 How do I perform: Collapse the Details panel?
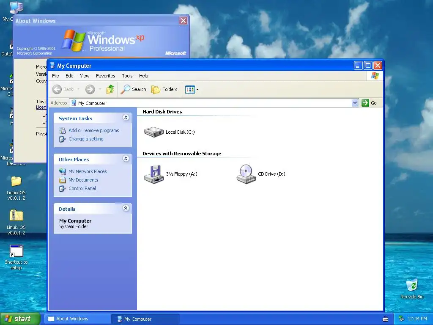point(126,208)
